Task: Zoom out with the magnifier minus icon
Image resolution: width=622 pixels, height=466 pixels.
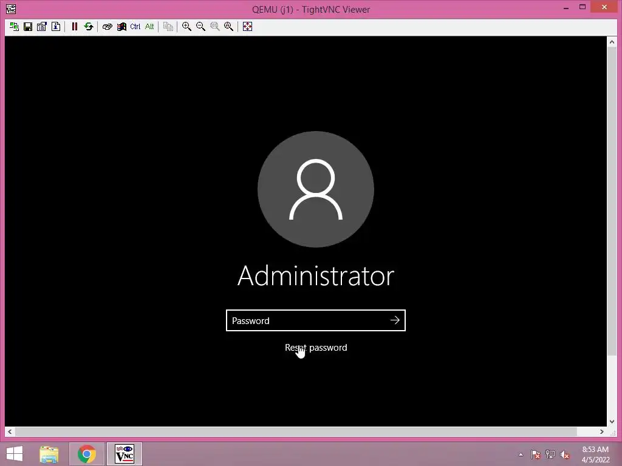Action: point(200,27)
